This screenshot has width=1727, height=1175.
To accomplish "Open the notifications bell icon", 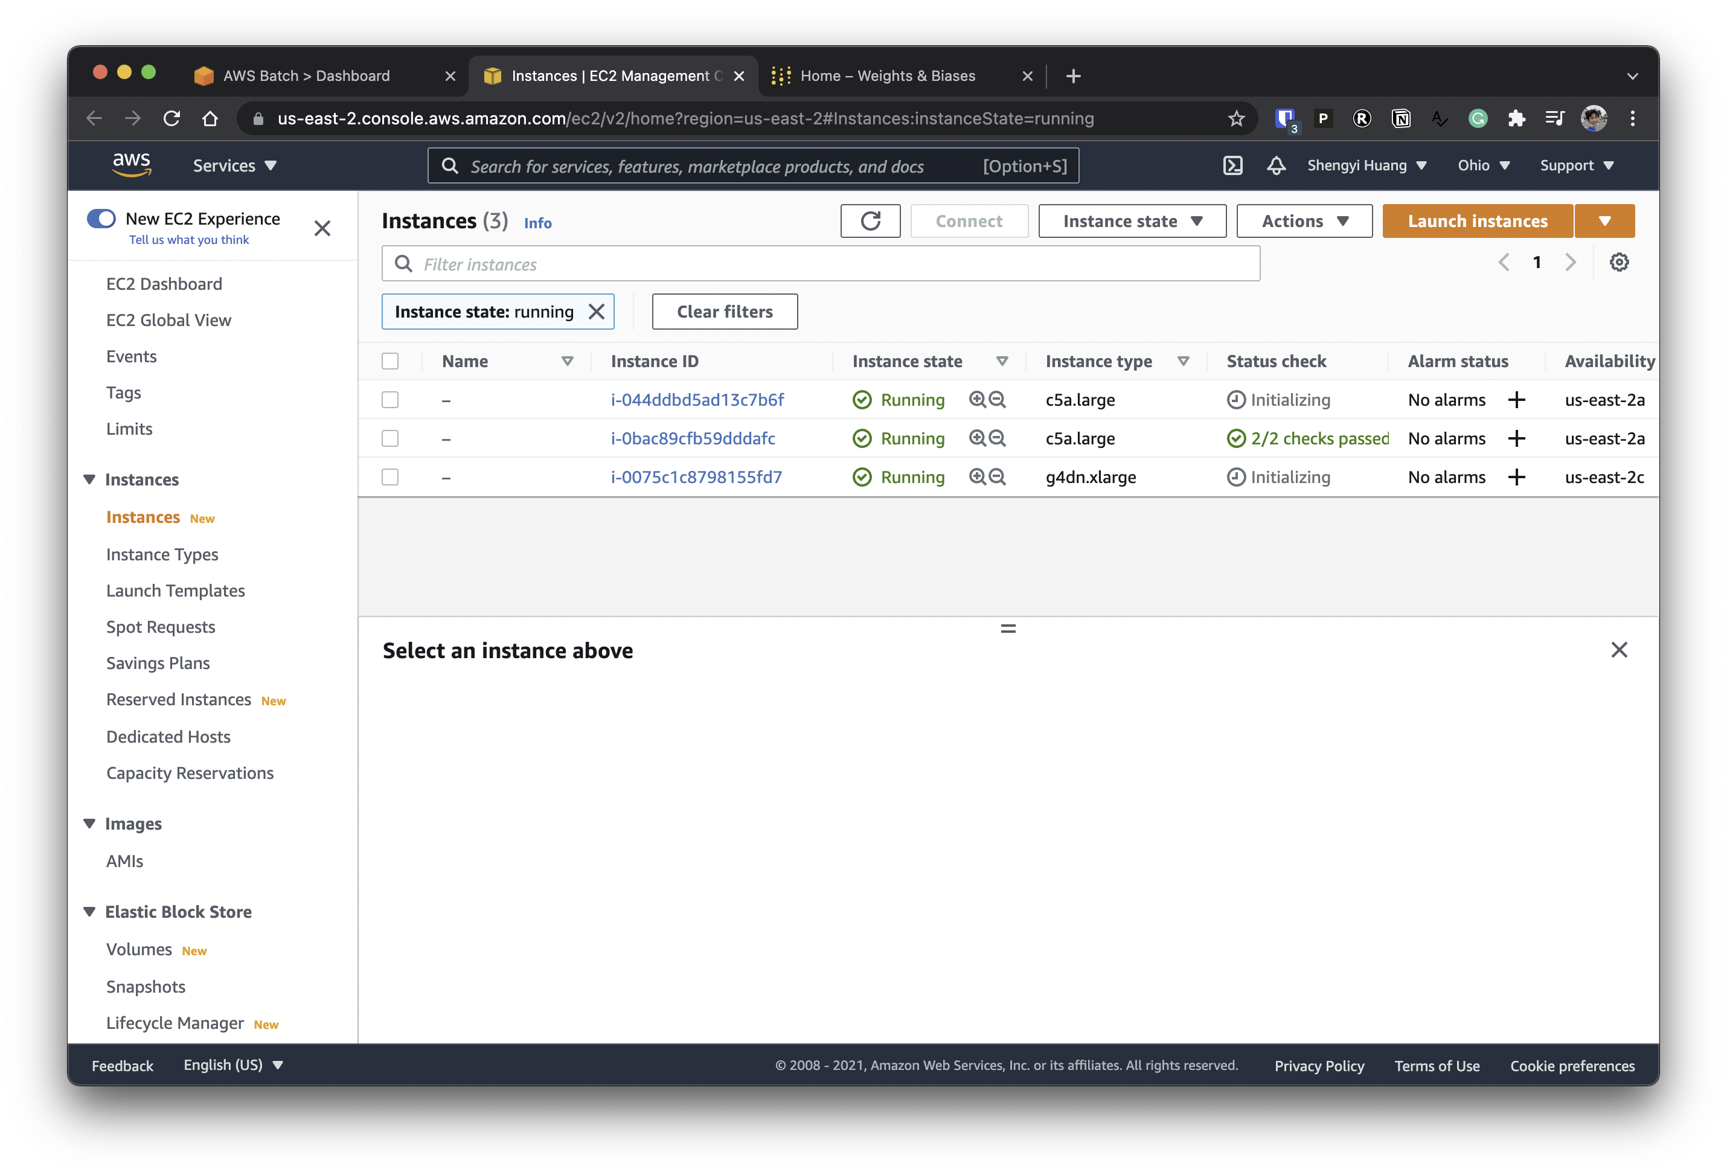I will tap(1276, 165).
